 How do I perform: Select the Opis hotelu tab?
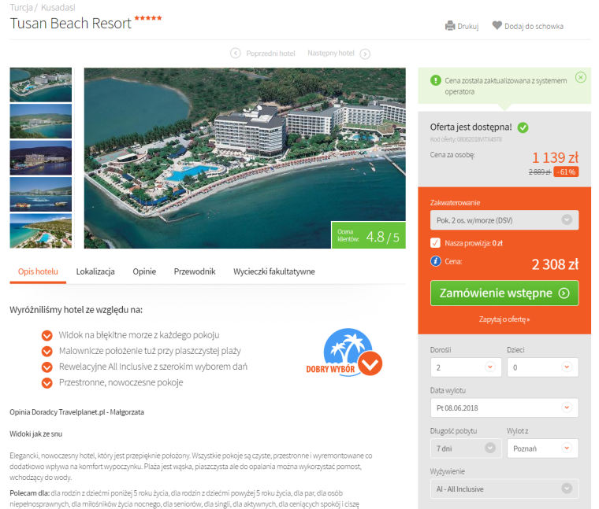point(38,271)
